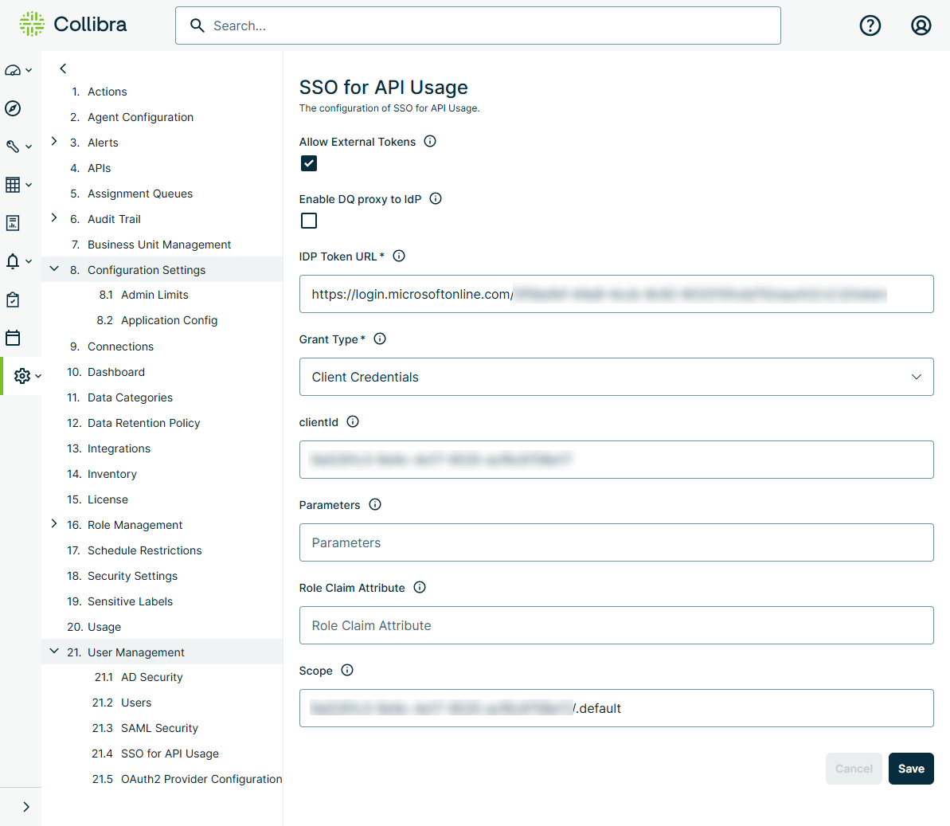The image size is (950, 826).
Task: Click the bell notifications icon in sidebar
Action: click(x=14, y=261)
